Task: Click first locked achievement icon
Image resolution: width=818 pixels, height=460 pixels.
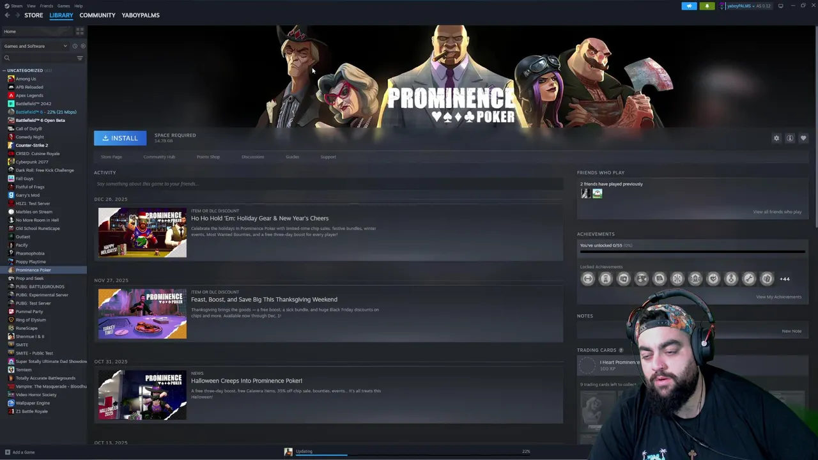Action: click(588, 279)
